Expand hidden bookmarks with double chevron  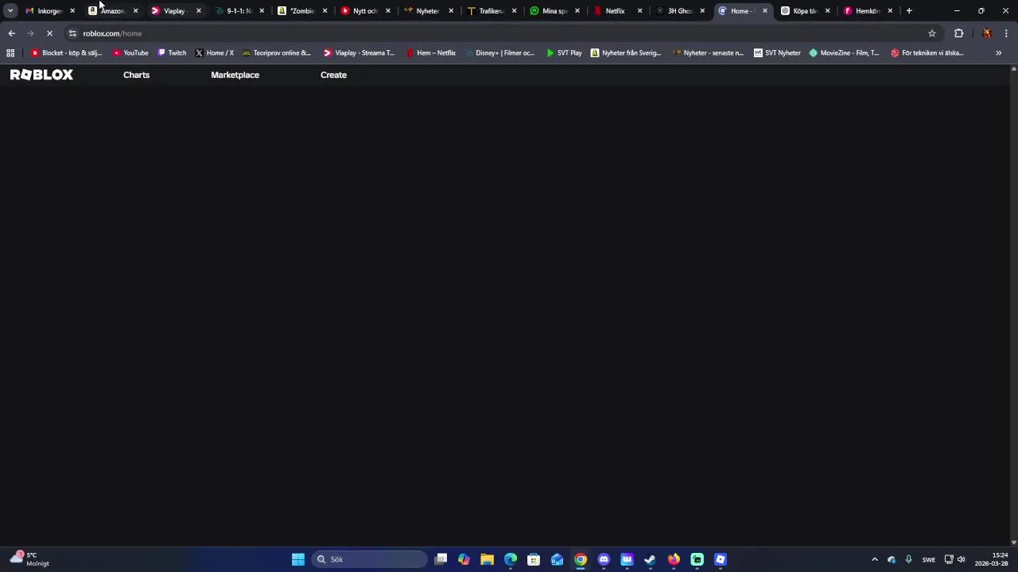[998, 53]
